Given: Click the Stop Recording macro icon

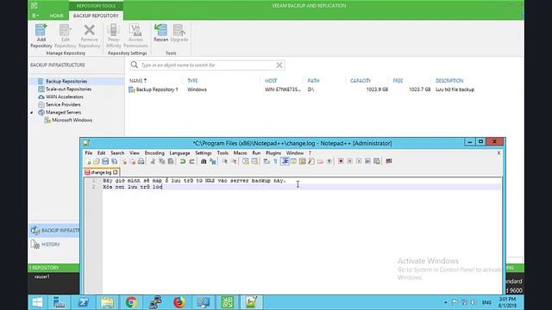Looking at the screenshot, I should point(349,161).
